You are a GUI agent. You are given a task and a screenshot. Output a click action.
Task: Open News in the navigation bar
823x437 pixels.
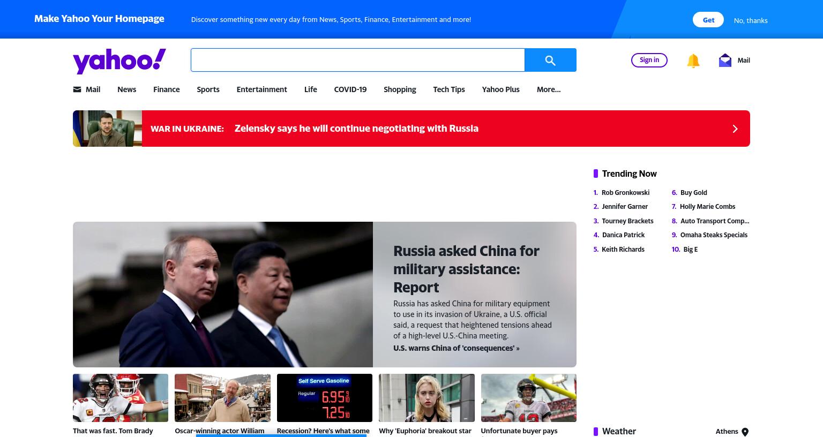[126, 89]
